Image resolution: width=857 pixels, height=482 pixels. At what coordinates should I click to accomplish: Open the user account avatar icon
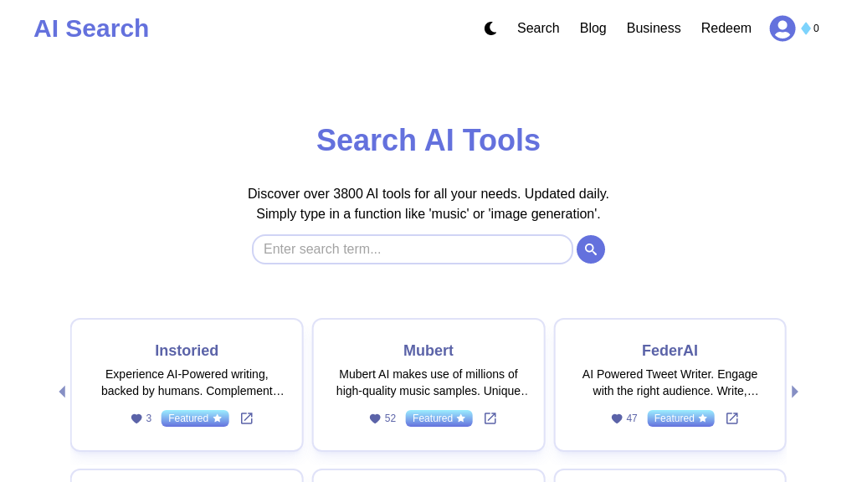(783, 28)
